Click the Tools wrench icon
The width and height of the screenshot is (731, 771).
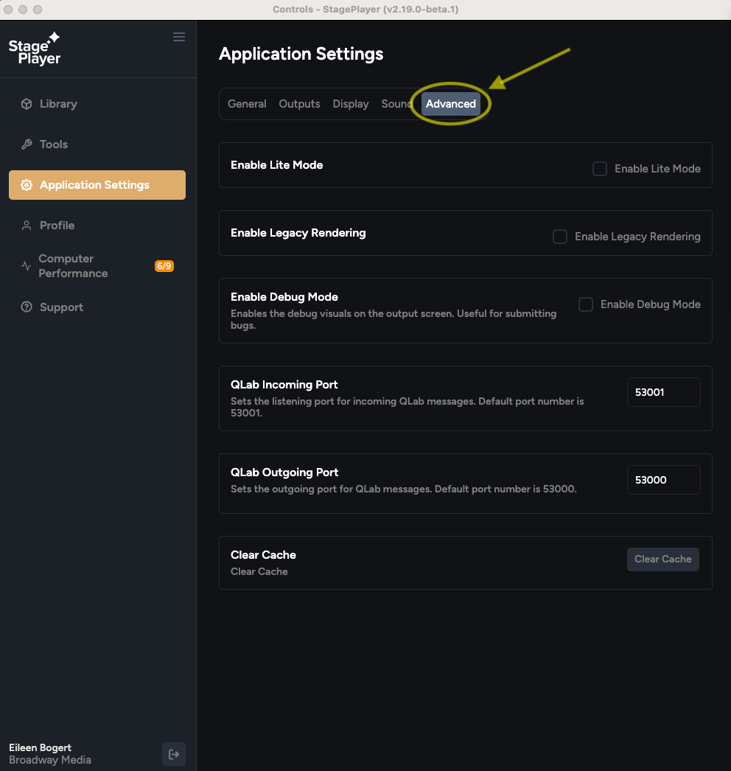point(27,144)
